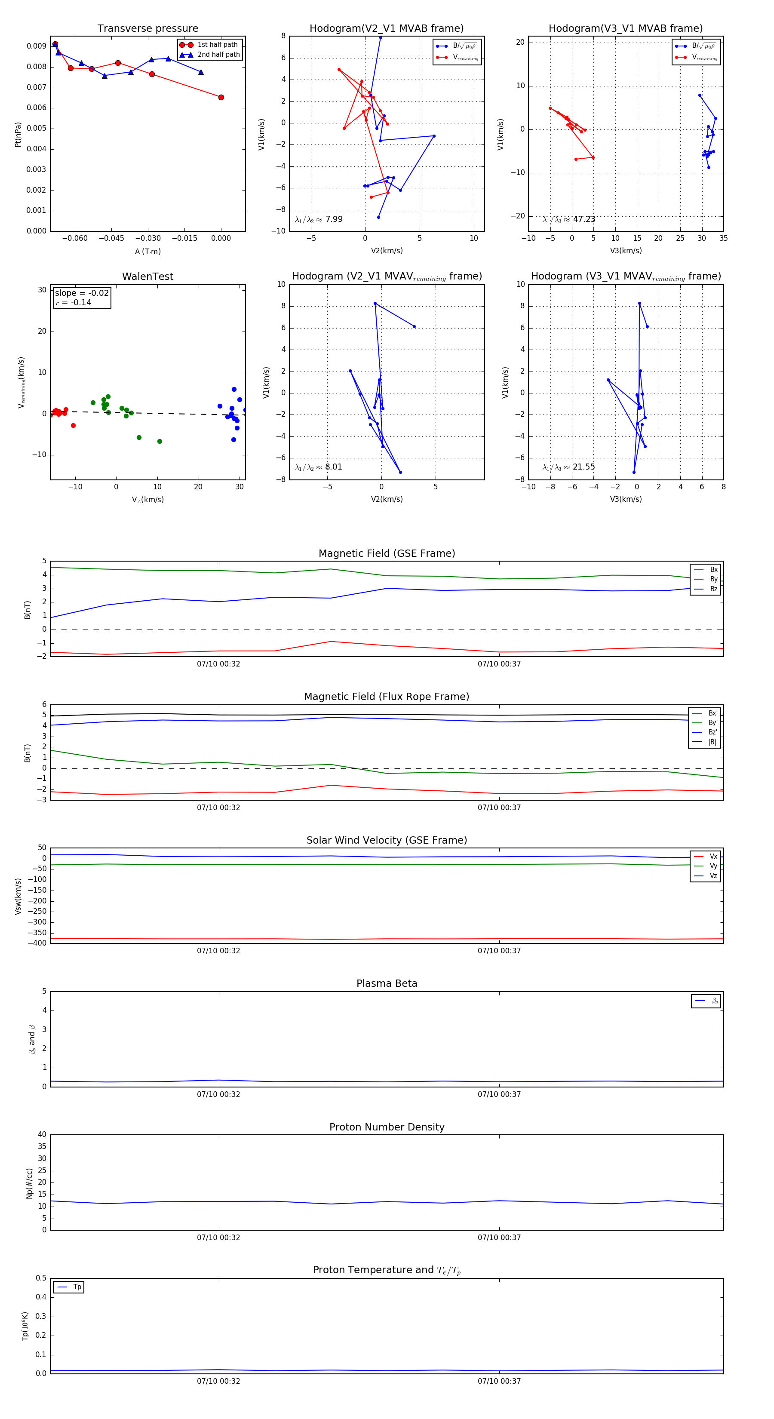Image resolution: width=774 pixels, height=1419 pixels.
Task: Click '07/10 00:37' tick under Solar Wind Velocity plot
Action: point(499,951)
